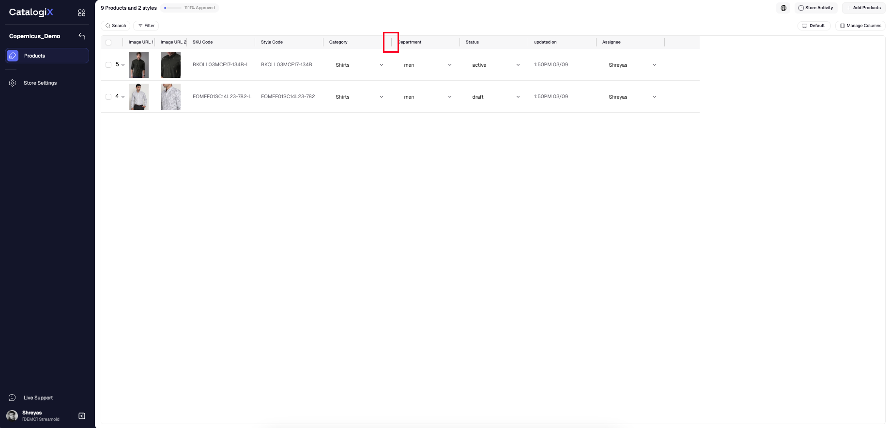Click the apps grid icon beside CatalogiX logo
Viewport: 889px width, 428px height.
click(x=81, y=13)
